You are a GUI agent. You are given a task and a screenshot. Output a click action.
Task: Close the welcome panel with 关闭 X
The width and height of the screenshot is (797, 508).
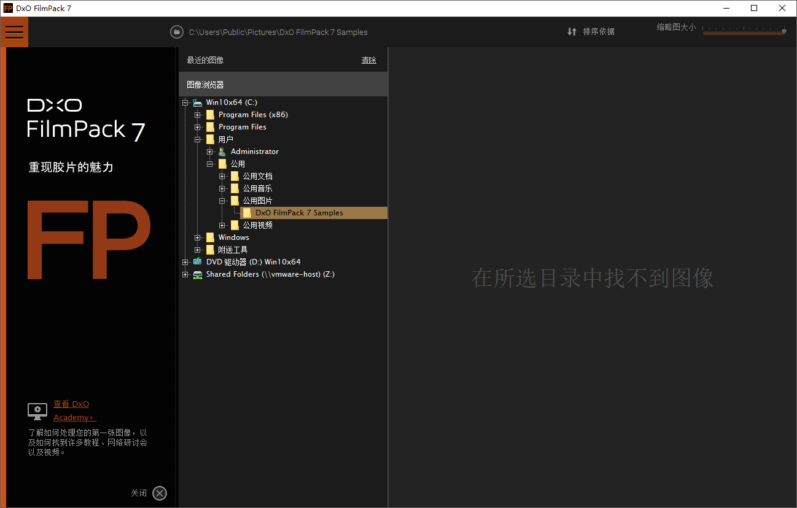coord(160,493)
